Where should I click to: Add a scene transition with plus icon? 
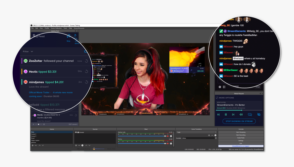[209, 135]
